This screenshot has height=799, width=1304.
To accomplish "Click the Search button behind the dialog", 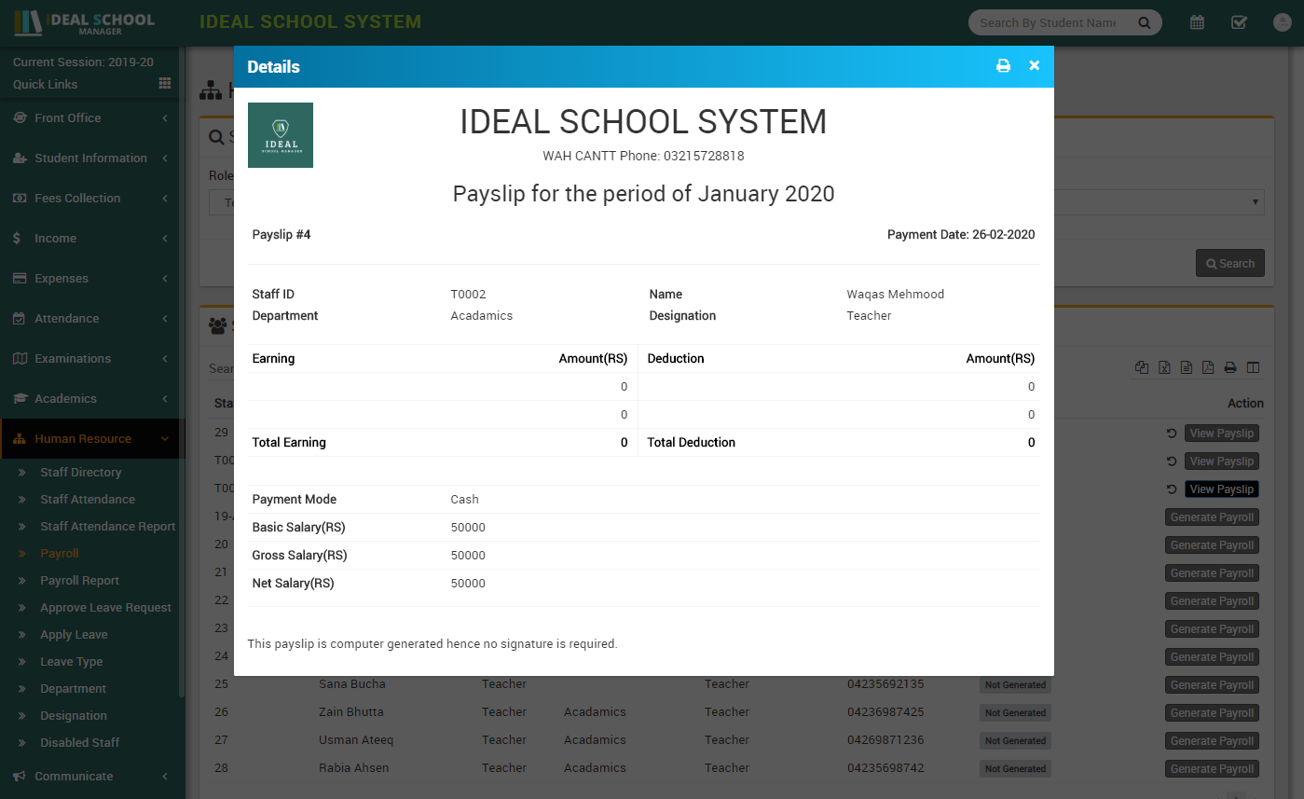I will pyautogui.click(x=1230, y=264).
